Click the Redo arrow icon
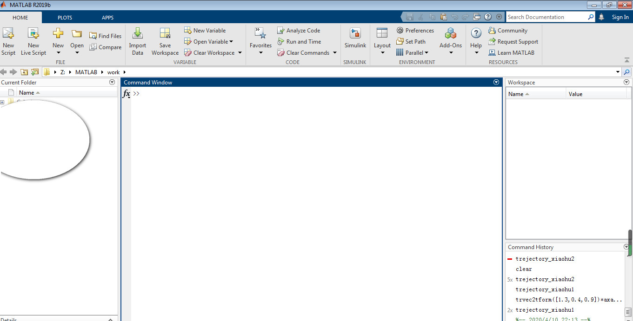 (466, 17)
